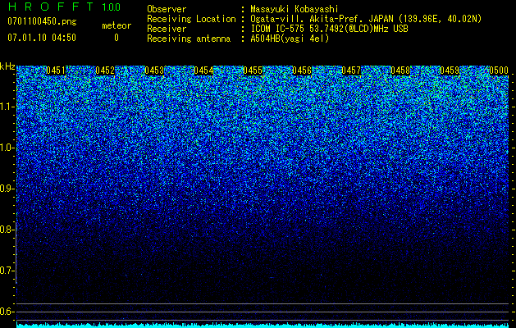Click the meteor label
The width and height of the screenshot is (516, 328).
(116, 25)
